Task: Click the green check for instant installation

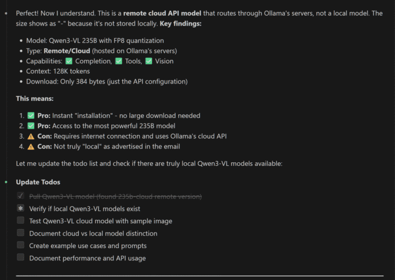Action: point(31,116)
